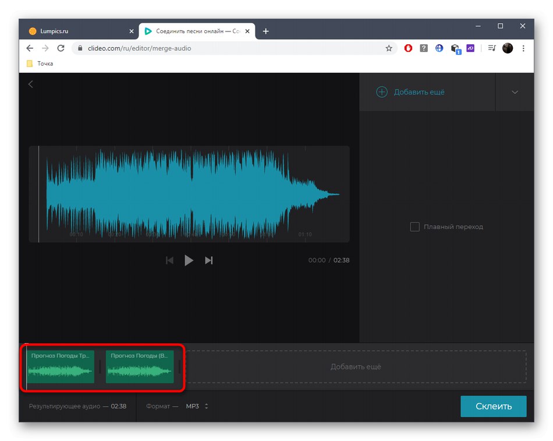Open the cube extension with badge
The image size is (553, 441).
456,49
